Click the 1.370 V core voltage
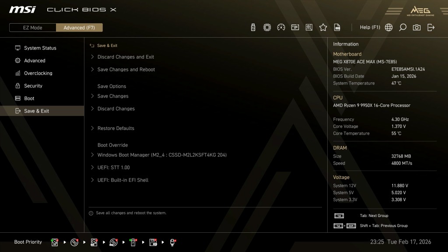 [399, 126]
